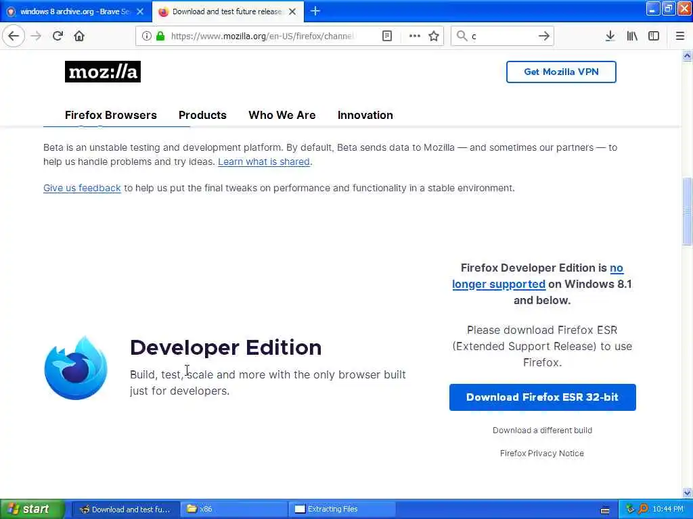This screenshot has height=519, width=693.
Task: Click the vertical scrollbar thumb
Action: [x=687, y=211]
